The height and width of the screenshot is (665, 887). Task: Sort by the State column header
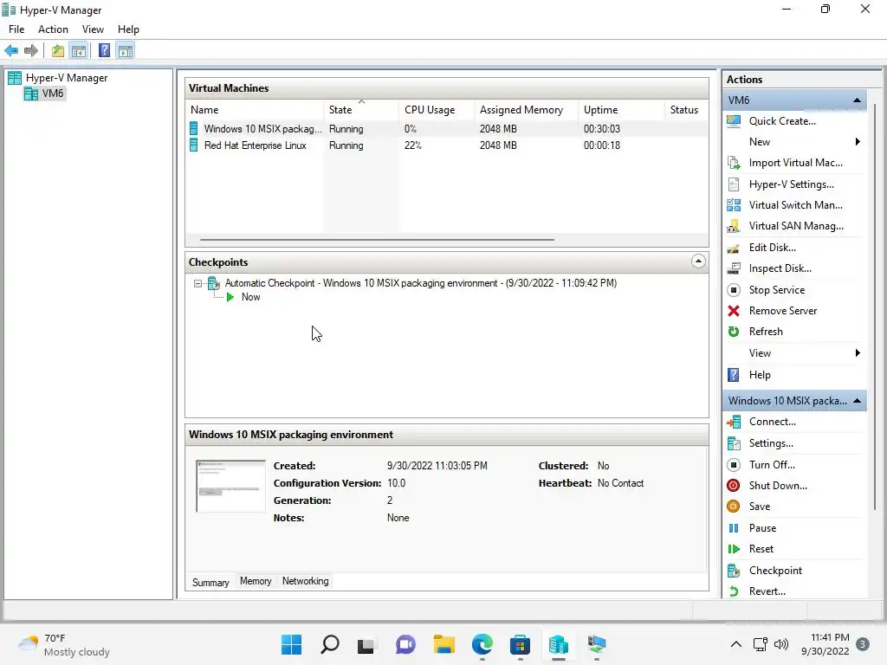(x=361, y=110)
